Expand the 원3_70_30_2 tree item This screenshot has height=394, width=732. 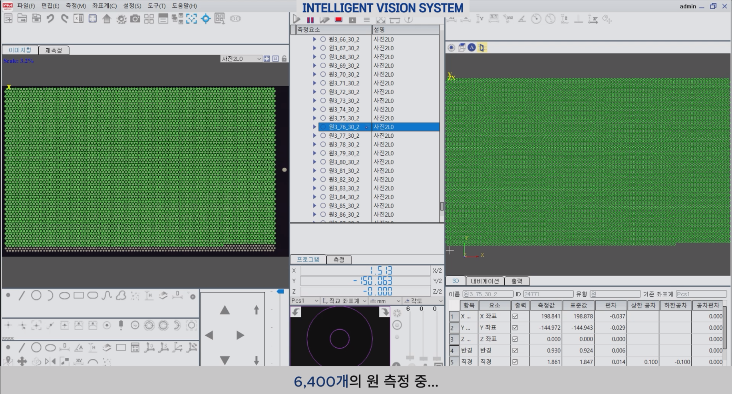tap(314, 74)
